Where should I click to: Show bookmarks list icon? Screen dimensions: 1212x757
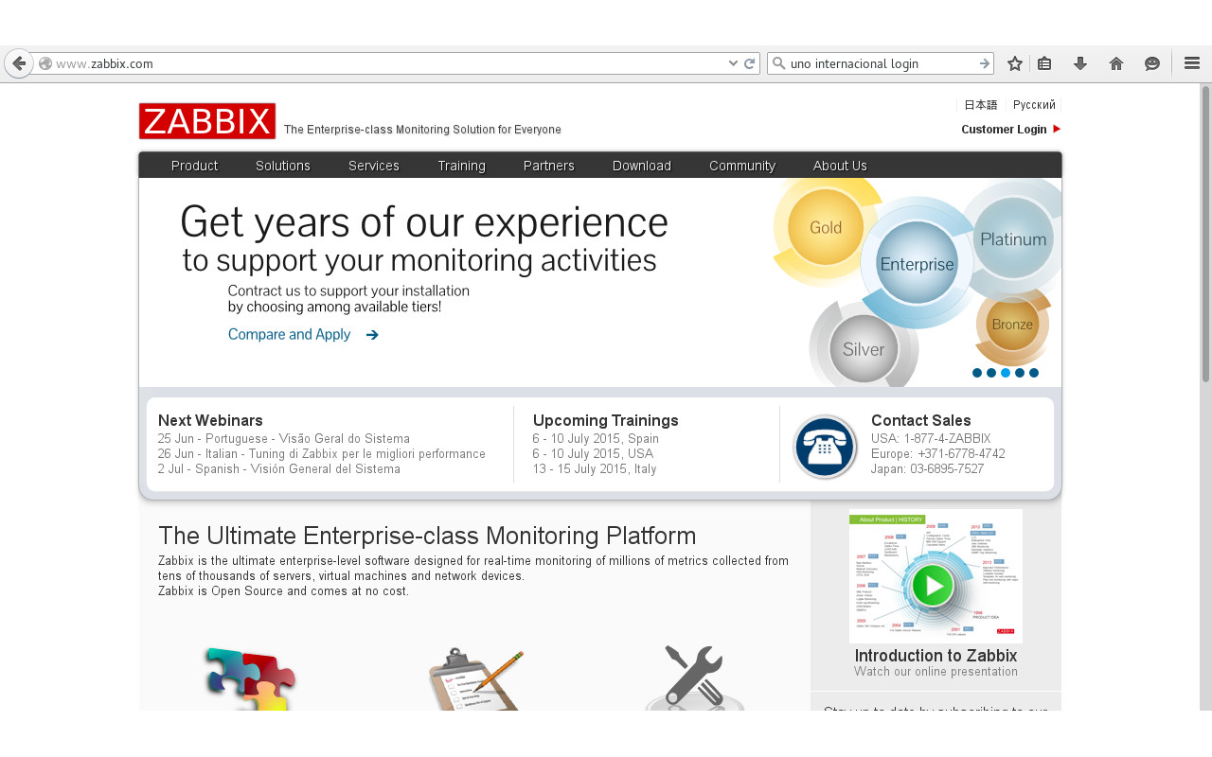1044,63
